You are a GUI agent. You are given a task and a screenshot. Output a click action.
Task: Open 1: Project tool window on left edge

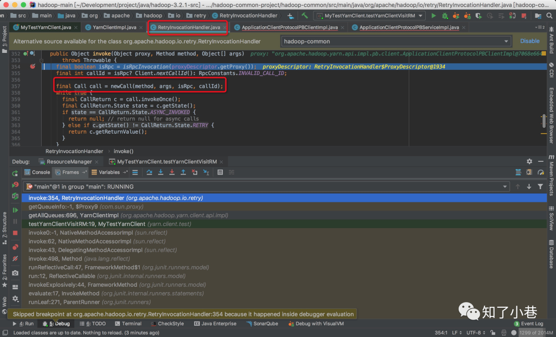point(4,39)
